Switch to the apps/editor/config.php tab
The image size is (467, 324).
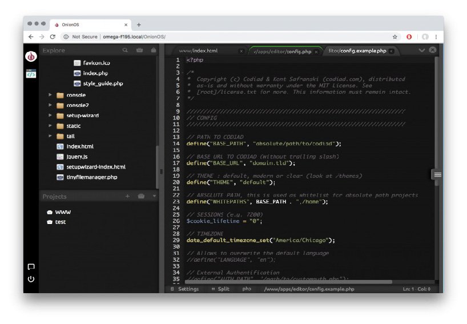click(x=283, y=51)
